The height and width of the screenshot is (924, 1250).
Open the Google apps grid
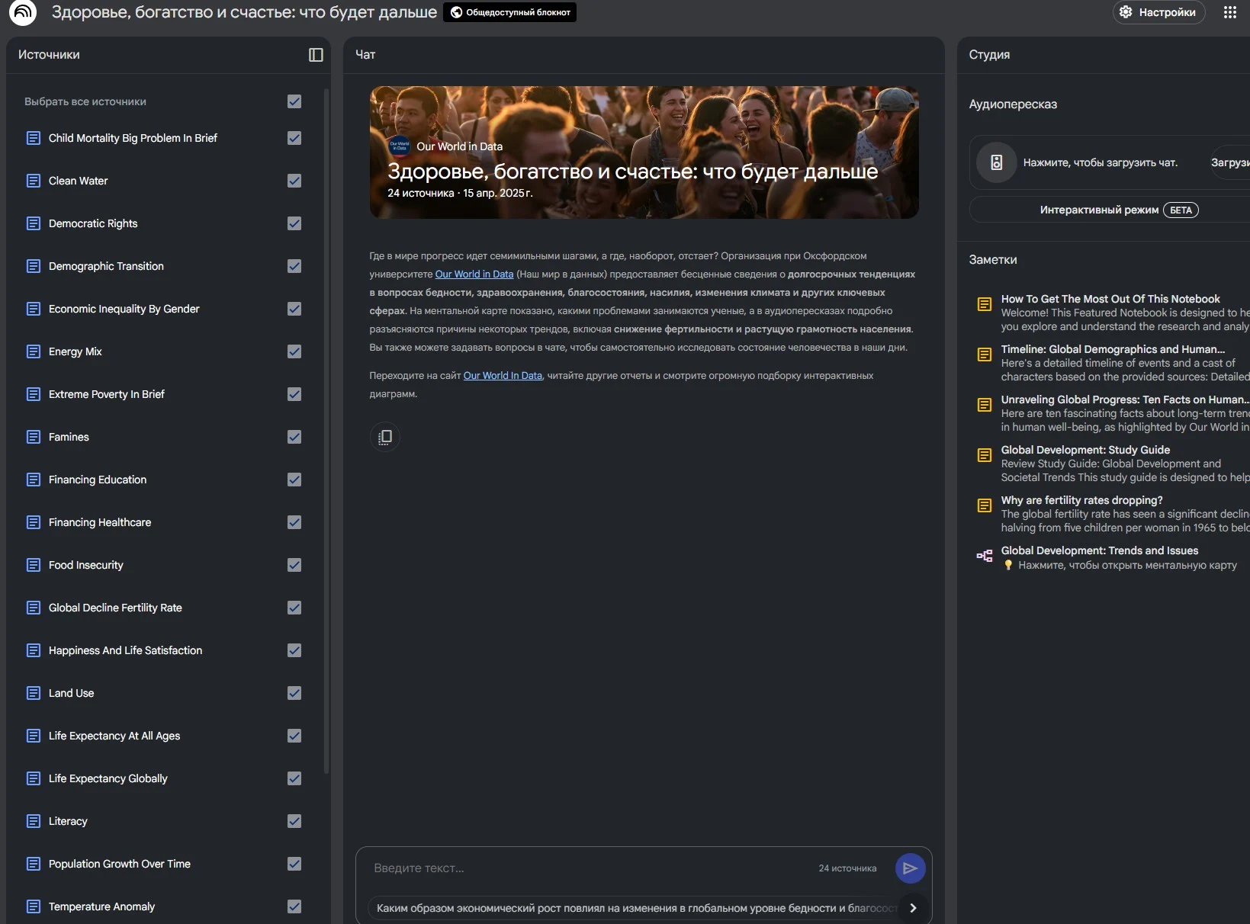pos(1229,12)
